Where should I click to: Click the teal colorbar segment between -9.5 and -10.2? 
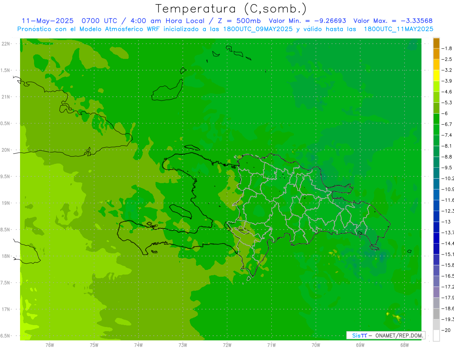[436, 173]
